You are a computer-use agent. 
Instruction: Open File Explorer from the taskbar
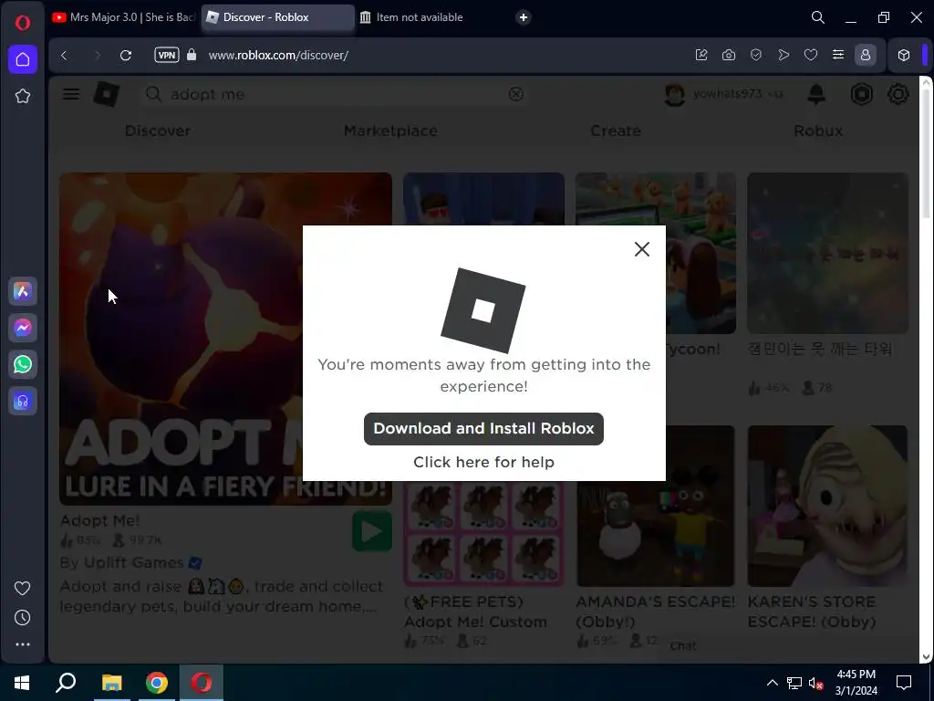click(111, 683)
